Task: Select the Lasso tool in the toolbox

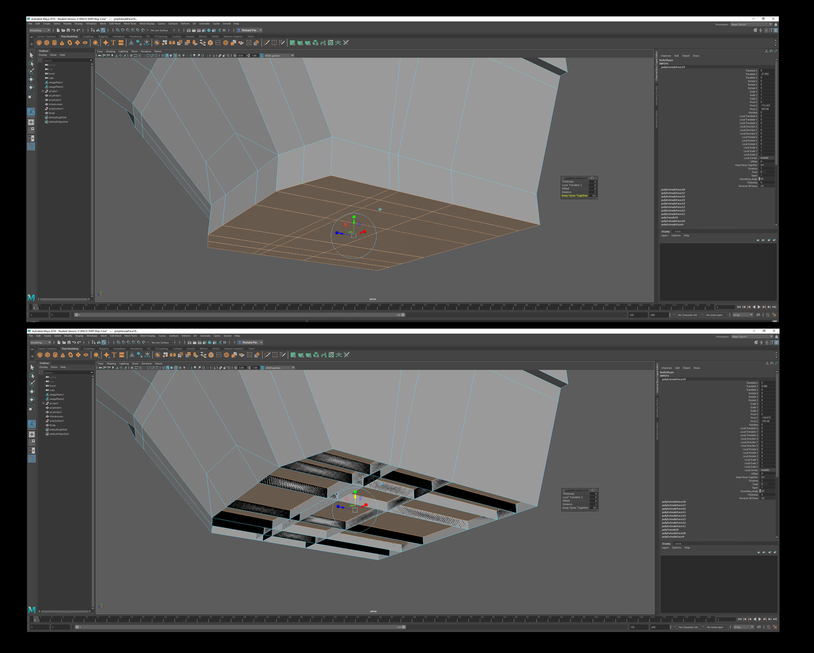Action: tap(31, 63)
